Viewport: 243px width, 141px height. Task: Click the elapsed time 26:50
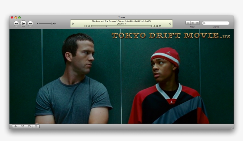click(x=87, y=26)
